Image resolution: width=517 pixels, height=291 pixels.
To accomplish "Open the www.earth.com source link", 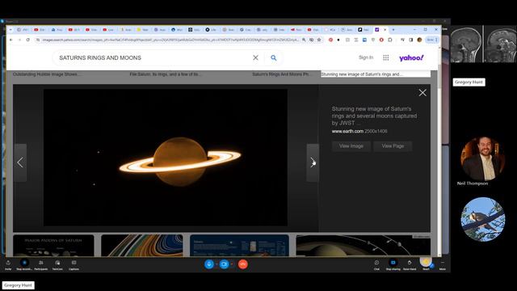I will click(x=347, y=131).
